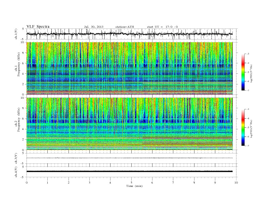This screenshot has height=205, width=266.
Task: Click the "5" volt tick on ch.3(V) axis
Action: [23, 153]
